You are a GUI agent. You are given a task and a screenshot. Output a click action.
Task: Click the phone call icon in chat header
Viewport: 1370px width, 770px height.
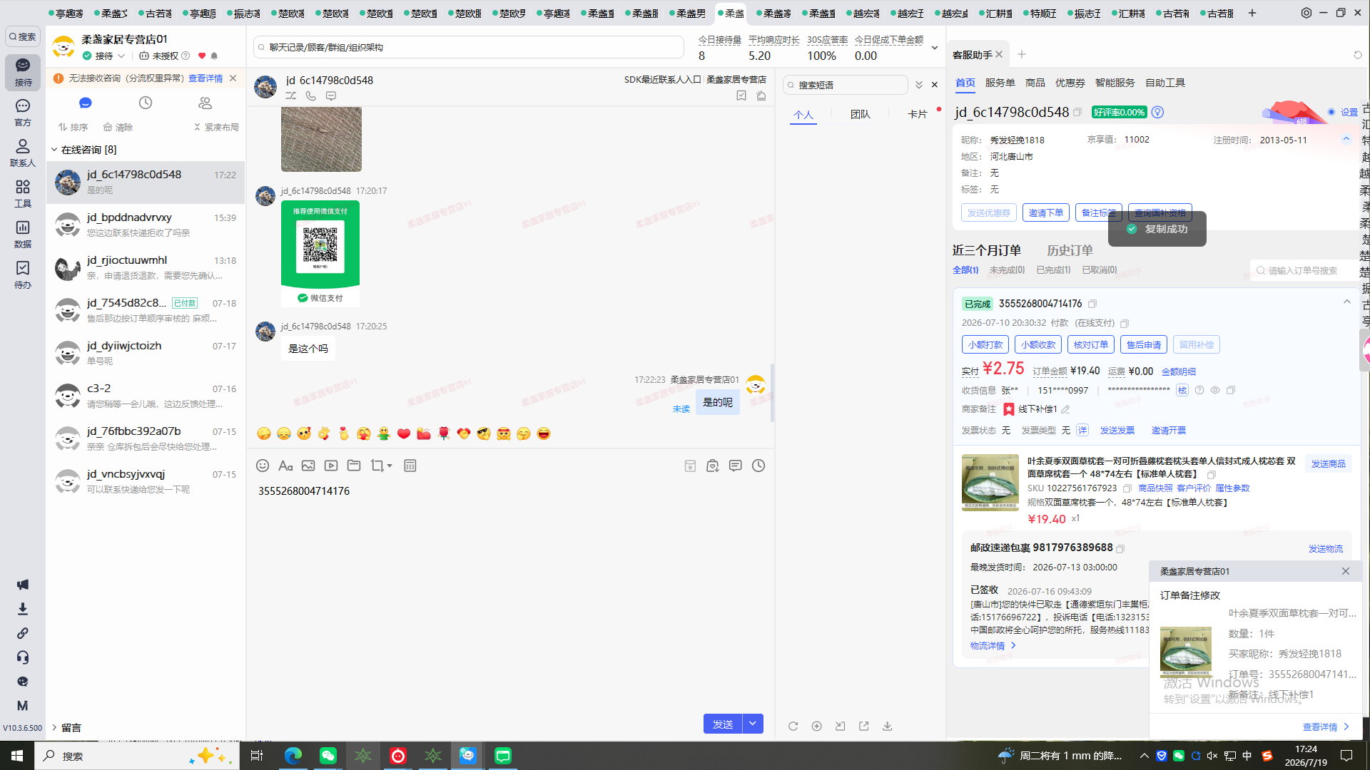point(311,96)
